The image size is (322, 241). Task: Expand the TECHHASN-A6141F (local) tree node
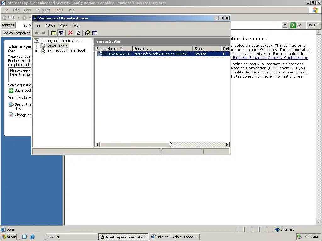[x=36, y=51]
